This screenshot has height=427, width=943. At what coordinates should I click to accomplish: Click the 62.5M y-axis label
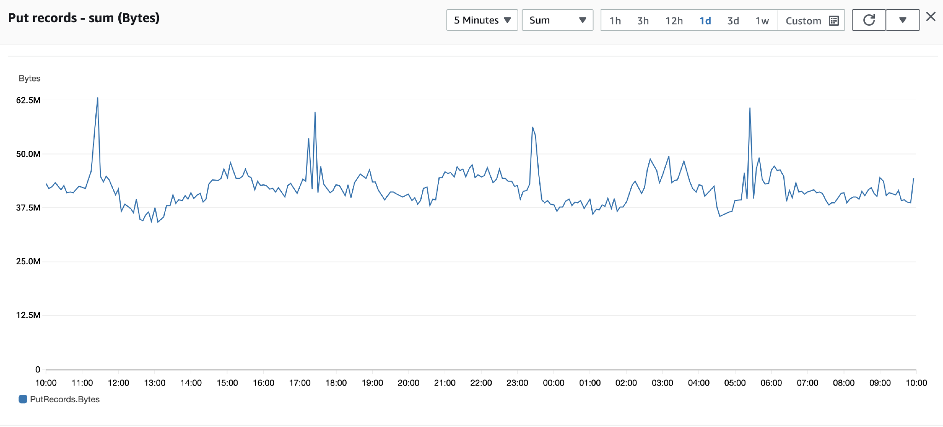tap(29, 100)
